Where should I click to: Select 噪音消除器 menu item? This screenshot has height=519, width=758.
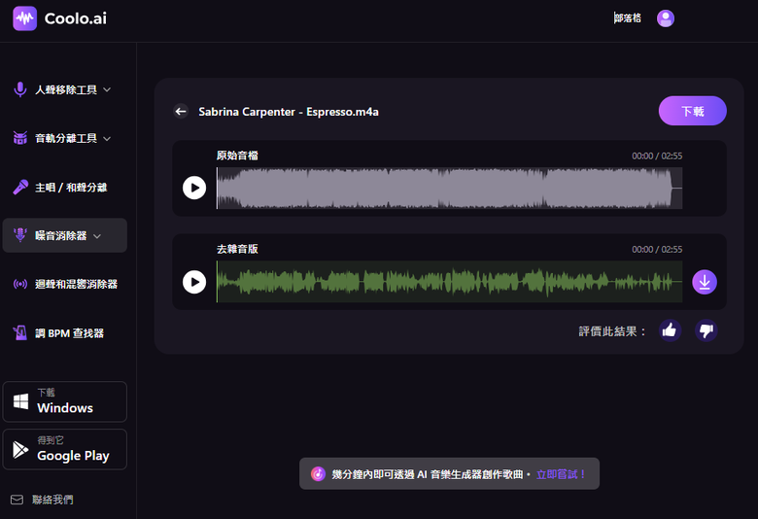pyautogui.click(x=65, y=235)
